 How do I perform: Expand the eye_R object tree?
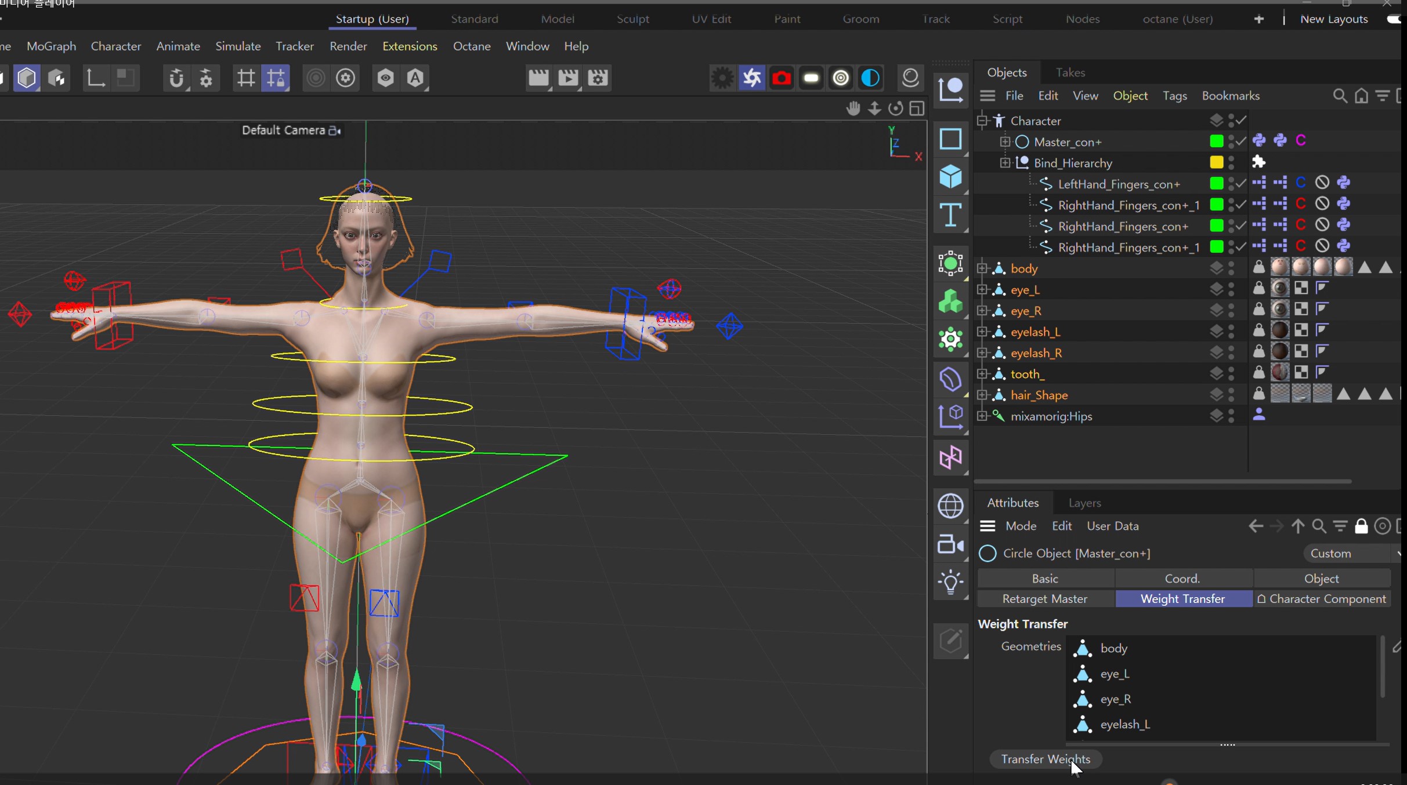click(982, 311)
